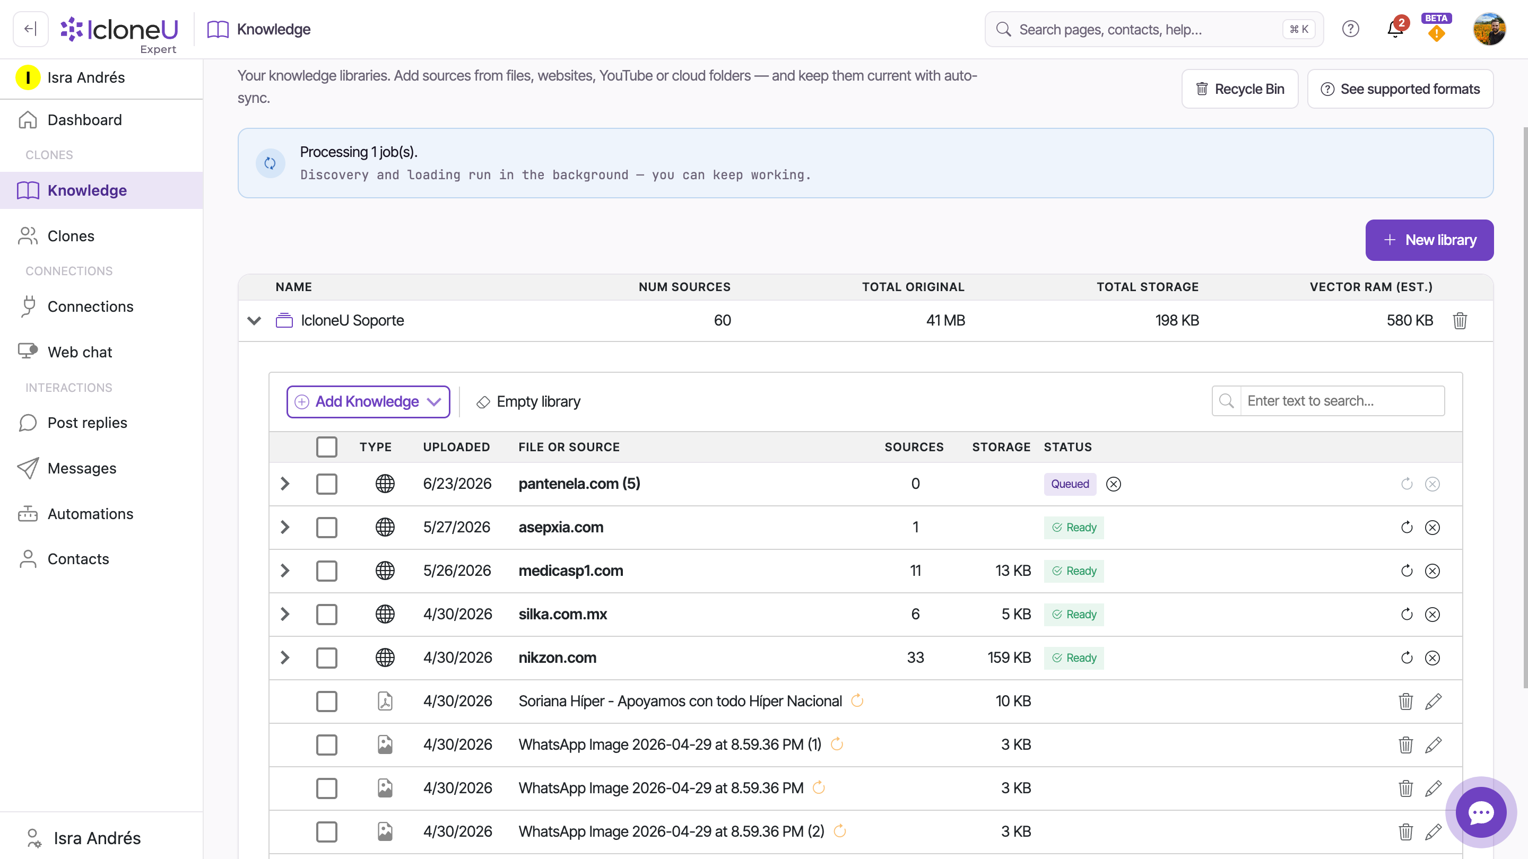Screen dimensions: 1528x859
Task: Edit WhatsApp Image 8.59.36 PM (2)
Action: [x=1433, y=832]
